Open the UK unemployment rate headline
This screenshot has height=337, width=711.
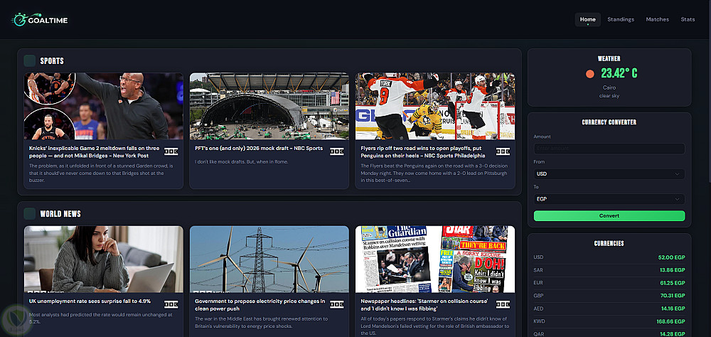point(90,301)
